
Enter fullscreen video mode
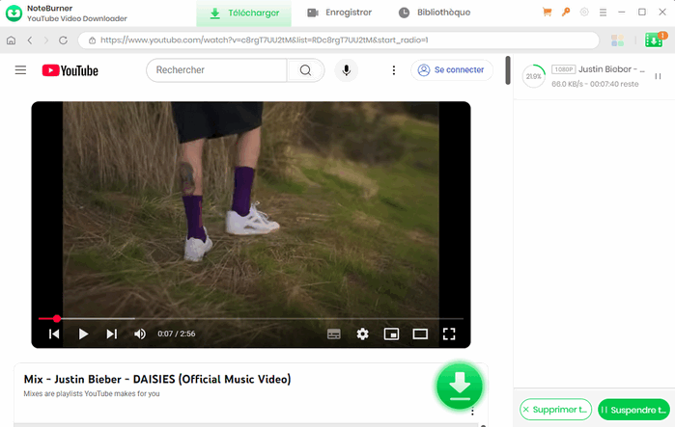click(x=449, y=334)
